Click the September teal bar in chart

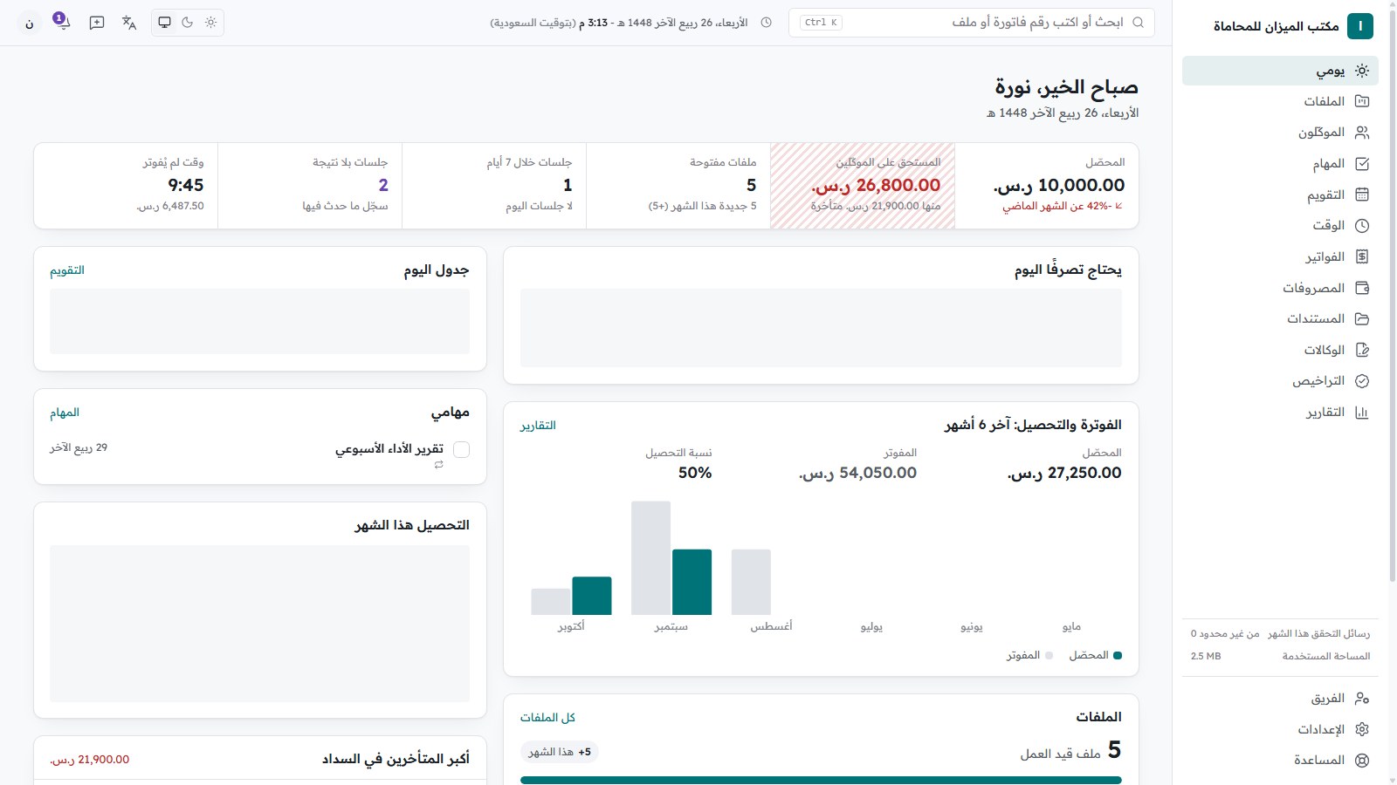[x=692, y=582]
